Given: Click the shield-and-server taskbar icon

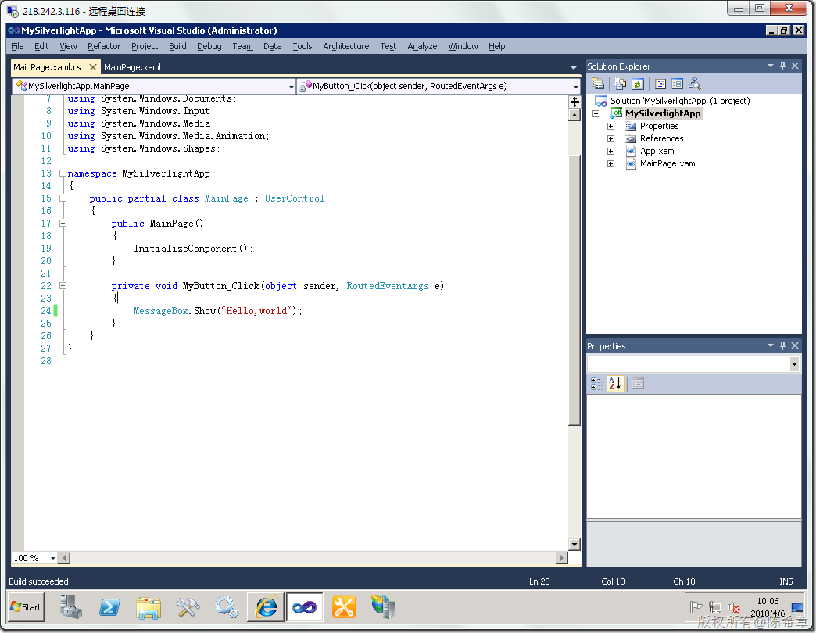Looking at the screenshot, I should tap(383, 607).
